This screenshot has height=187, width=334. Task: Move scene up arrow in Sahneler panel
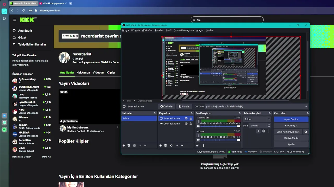(140, 145)
